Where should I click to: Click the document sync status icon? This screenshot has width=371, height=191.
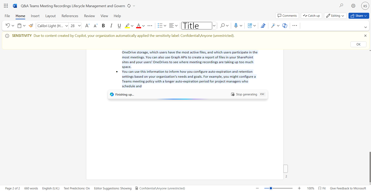129,6
